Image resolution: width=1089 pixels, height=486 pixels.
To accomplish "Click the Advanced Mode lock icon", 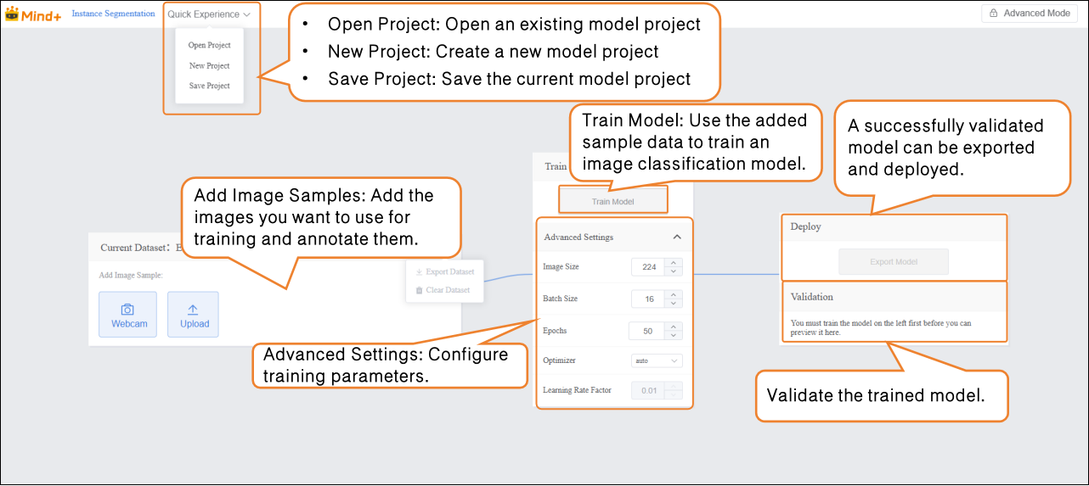I will [993, 14].
